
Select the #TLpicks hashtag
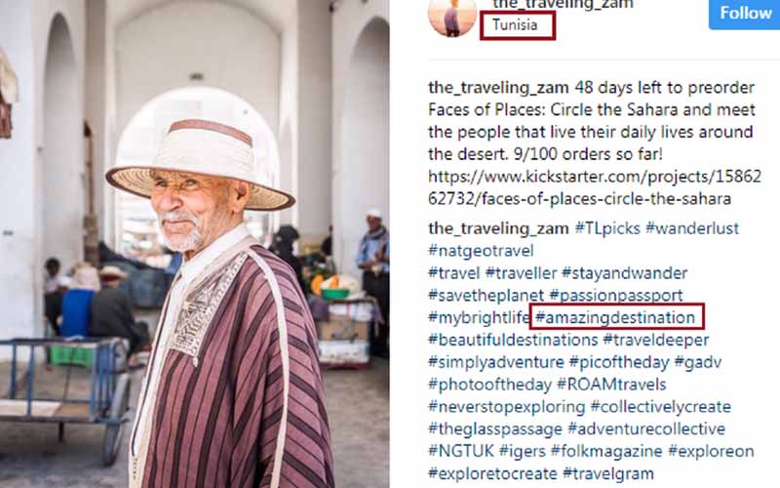606,228
